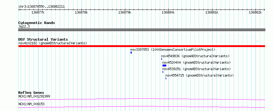The width and height of the screenshot is (274, 111).
Task: Click the nsv4554715 variant label
Action: [x=199, y=75]
